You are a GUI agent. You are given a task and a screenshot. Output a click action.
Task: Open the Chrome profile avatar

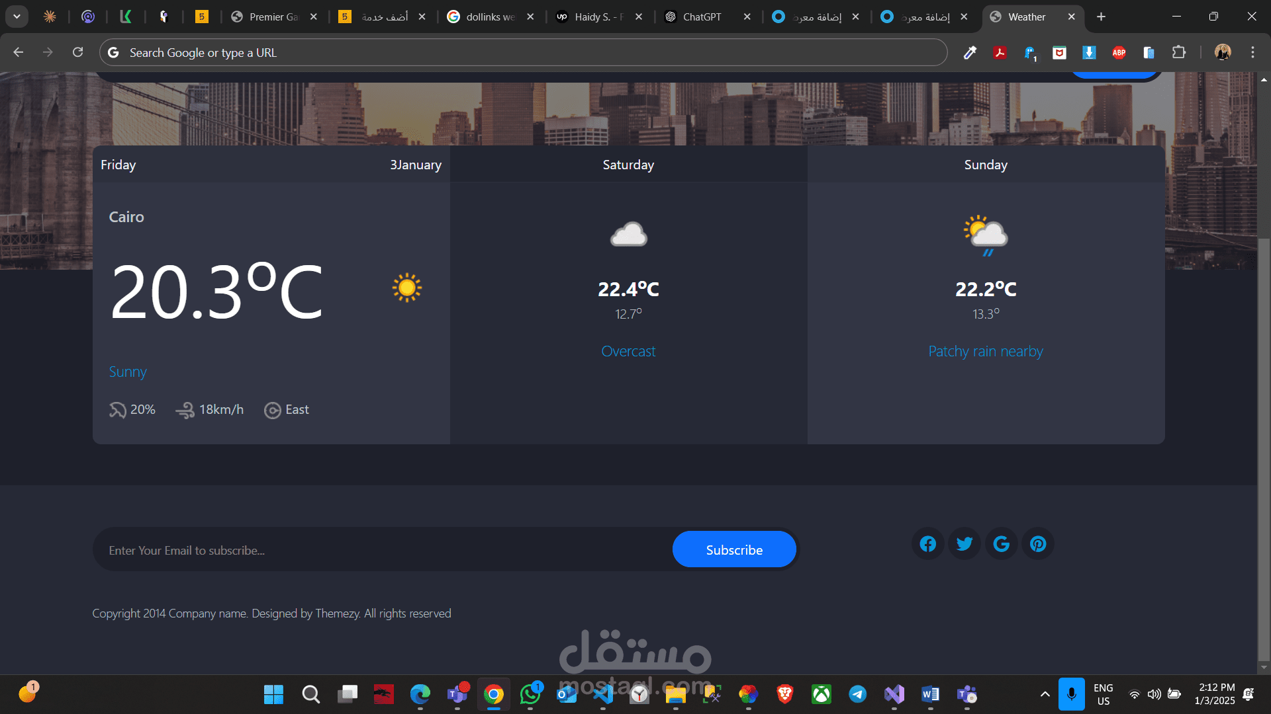click(x=1223, y=52)
